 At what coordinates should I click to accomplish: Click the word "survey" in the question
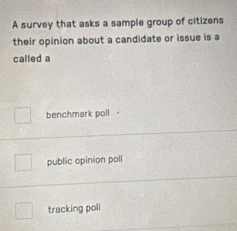pos(38,24)
